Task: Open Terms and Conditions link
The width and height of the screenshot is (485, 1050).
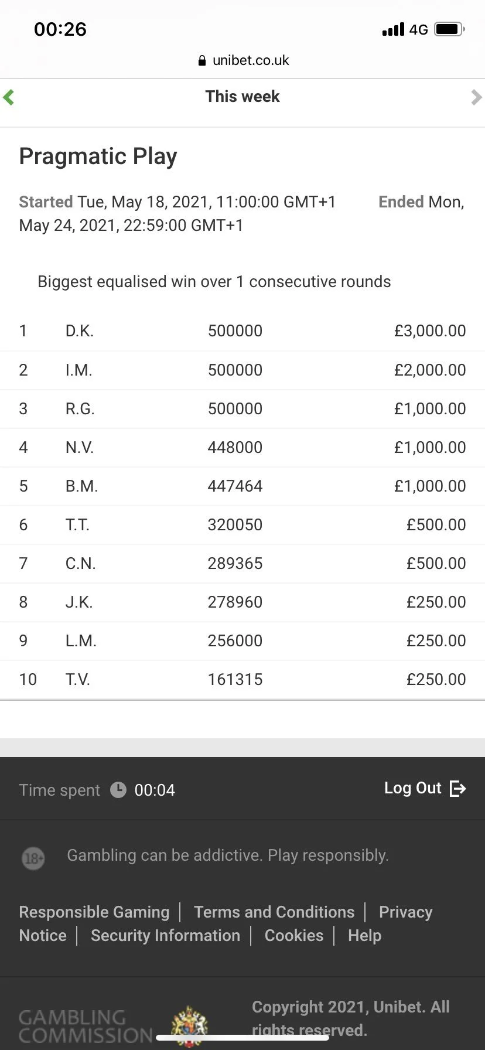Action: [274, 912]
